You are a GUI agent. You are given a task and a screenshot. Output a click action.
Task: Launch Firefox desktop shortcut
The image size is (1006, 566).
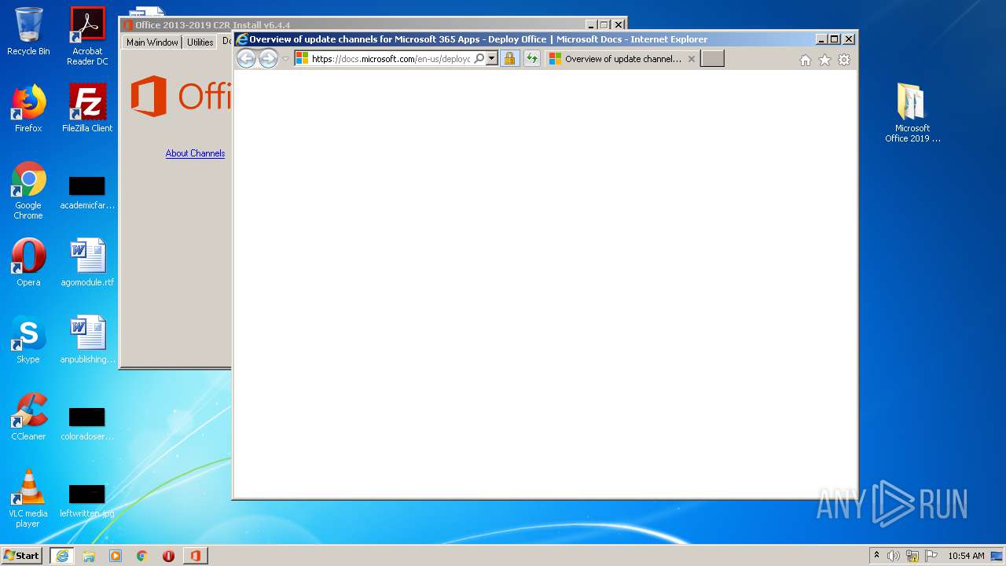[28, 108]
